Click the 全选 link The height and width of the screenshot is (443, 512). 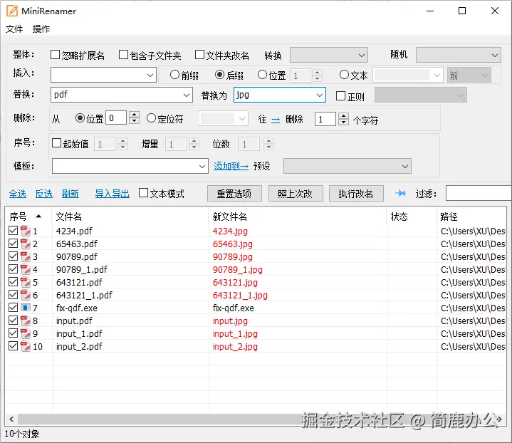click(x=18, y=194)
